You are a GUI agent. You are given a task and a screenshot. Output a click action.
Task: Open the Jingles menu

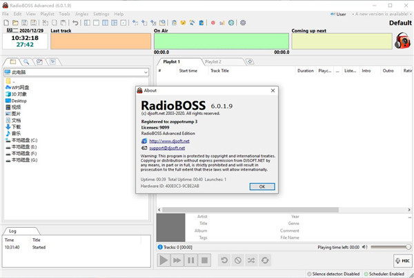point(81,14)
